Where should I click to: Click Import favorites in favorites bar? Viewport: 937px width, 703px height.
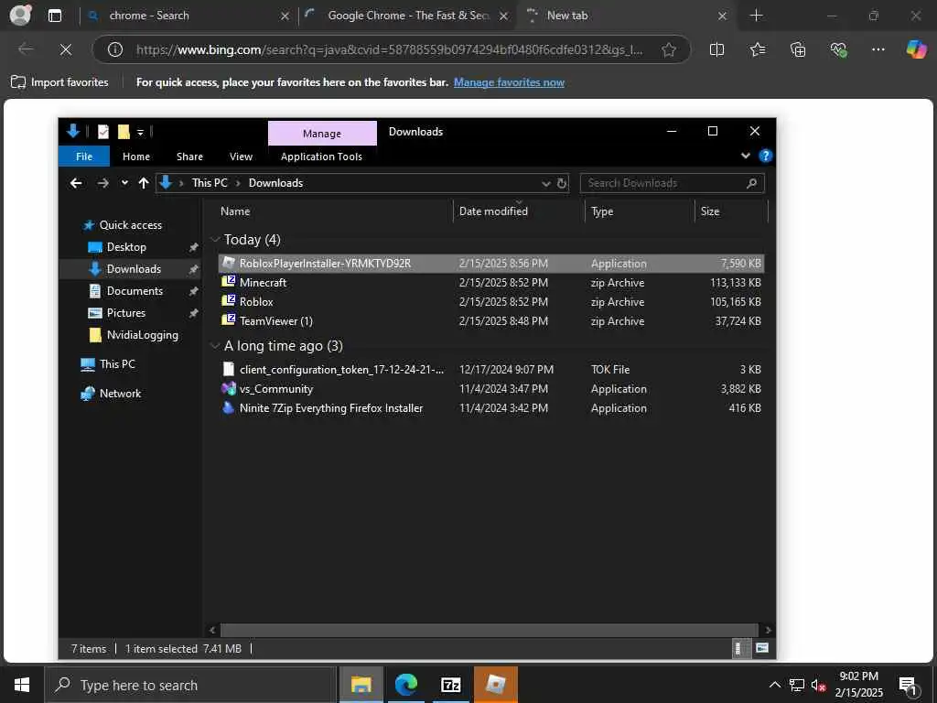click(59, 81)
